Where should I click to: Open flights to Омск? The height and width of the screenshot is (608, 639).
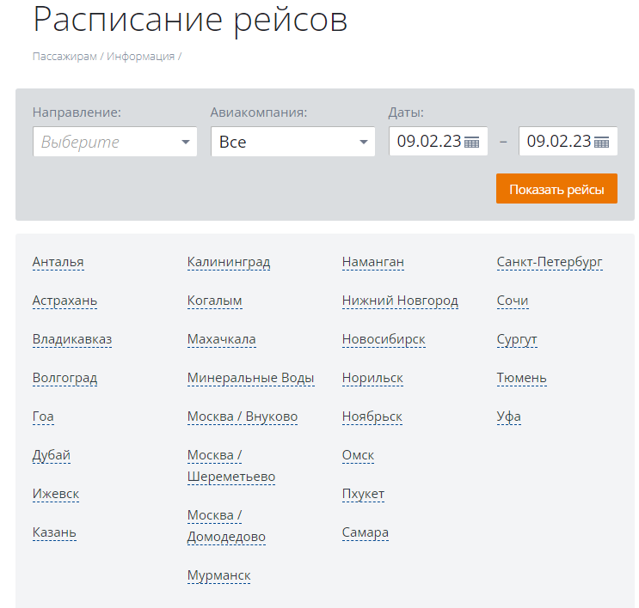point(359,455)
